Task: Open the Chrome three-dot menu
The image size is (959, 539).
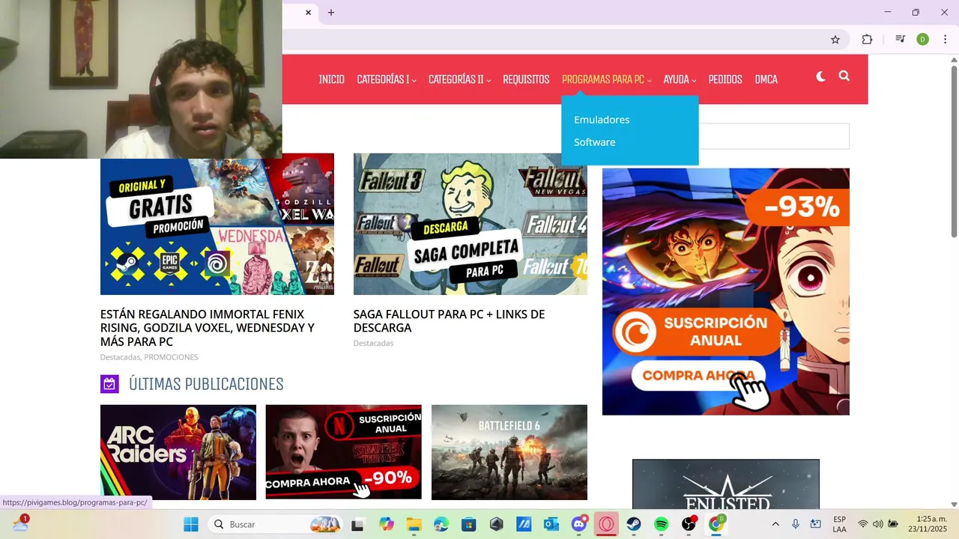Action: coord(946,40)
